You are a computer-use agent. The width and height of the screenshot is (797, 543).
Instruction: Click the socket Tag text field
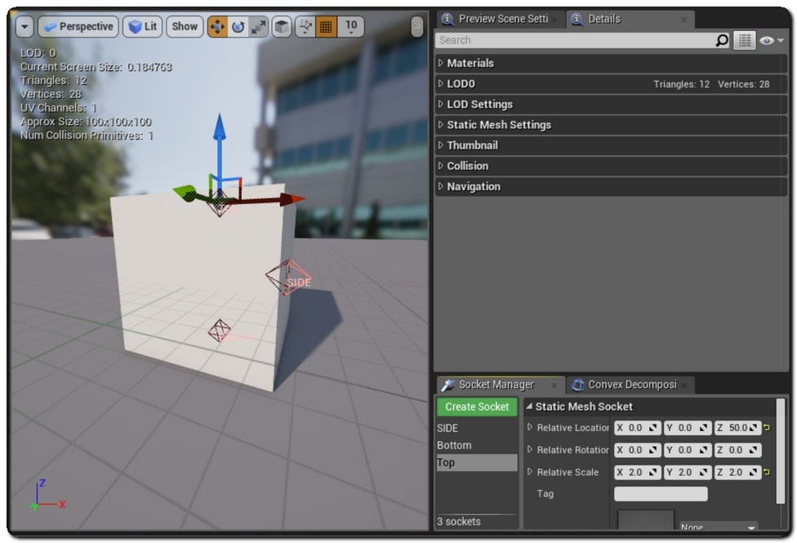point(661,494)
